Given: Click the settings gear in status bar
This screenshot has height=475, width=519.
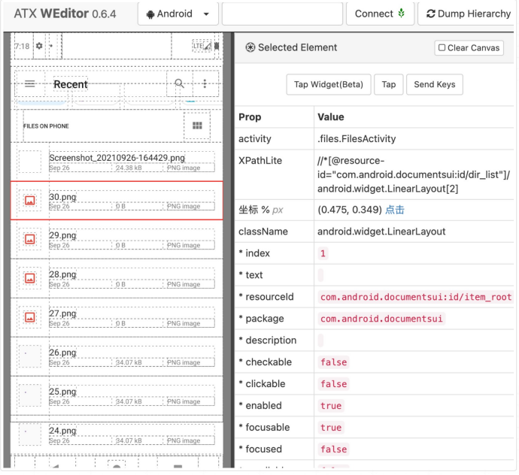Looking at the screenshot, I should (39, 46).
